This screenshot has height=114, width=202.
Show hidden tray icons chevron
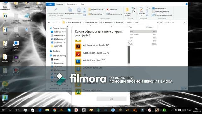pos(172,110)
